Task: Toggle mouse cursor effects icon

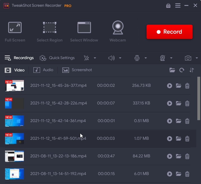Action: pos(86,58)
